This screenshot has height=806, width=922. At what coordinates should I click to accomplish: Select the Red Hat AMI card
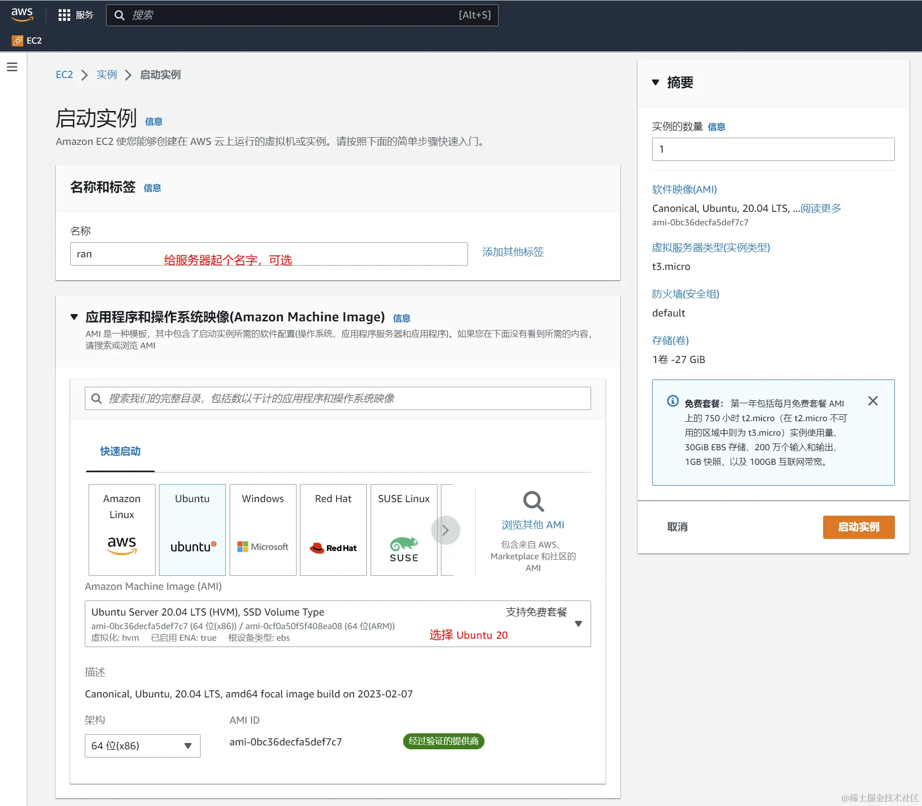333,530
